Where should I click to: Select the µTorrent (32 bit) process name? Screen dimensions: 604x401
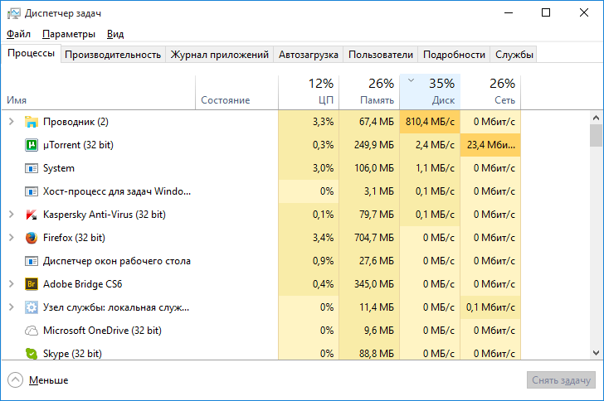(x=78, y=145)
